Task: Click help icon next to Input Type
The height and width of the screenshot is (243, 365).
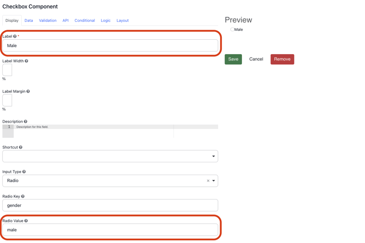Action: tap(24, 172)
